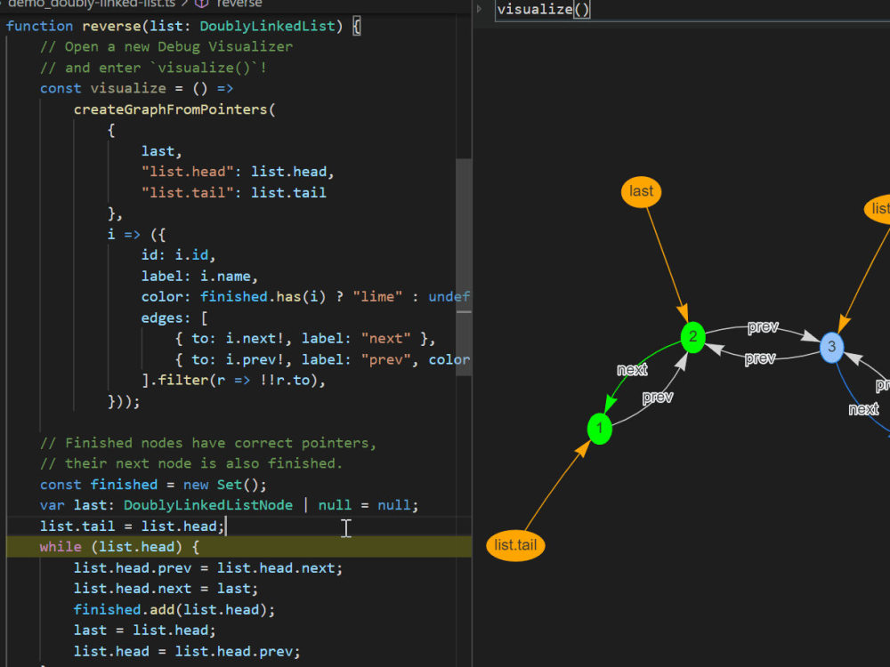Click 'list.head = list.head.prev;' line

[x=187, y=652]
